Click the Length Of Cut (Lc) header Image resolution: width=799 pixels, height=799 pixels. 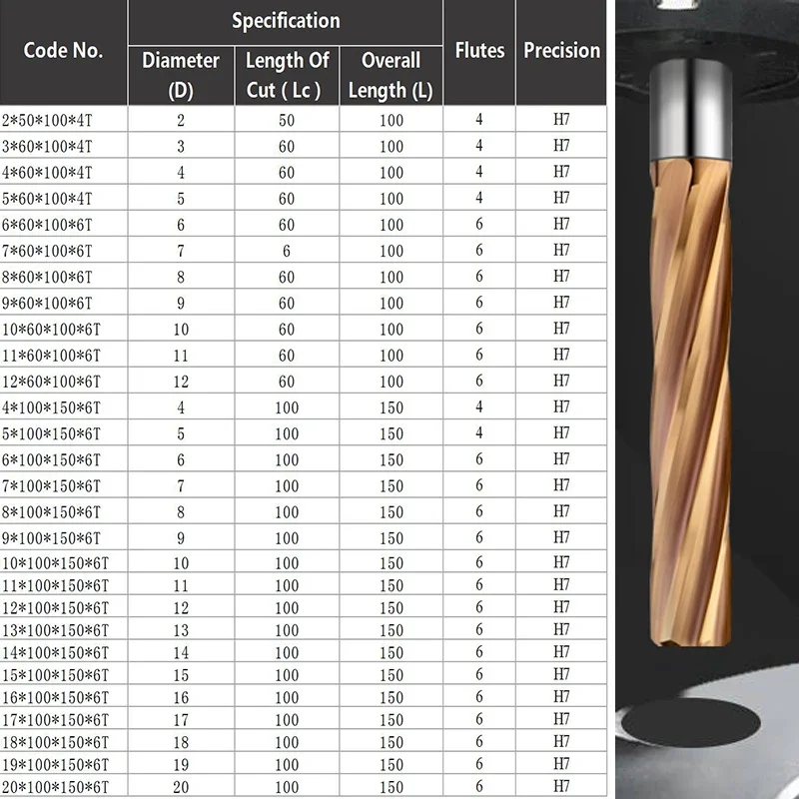tap(287, 76)
